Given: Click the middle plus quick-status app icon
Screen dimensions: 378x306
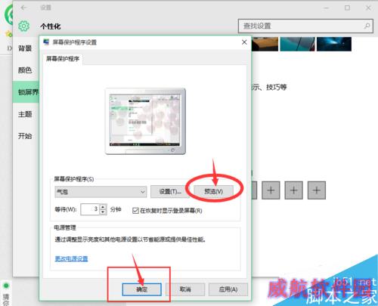Looking at the screenshot, I should (293, 190).
